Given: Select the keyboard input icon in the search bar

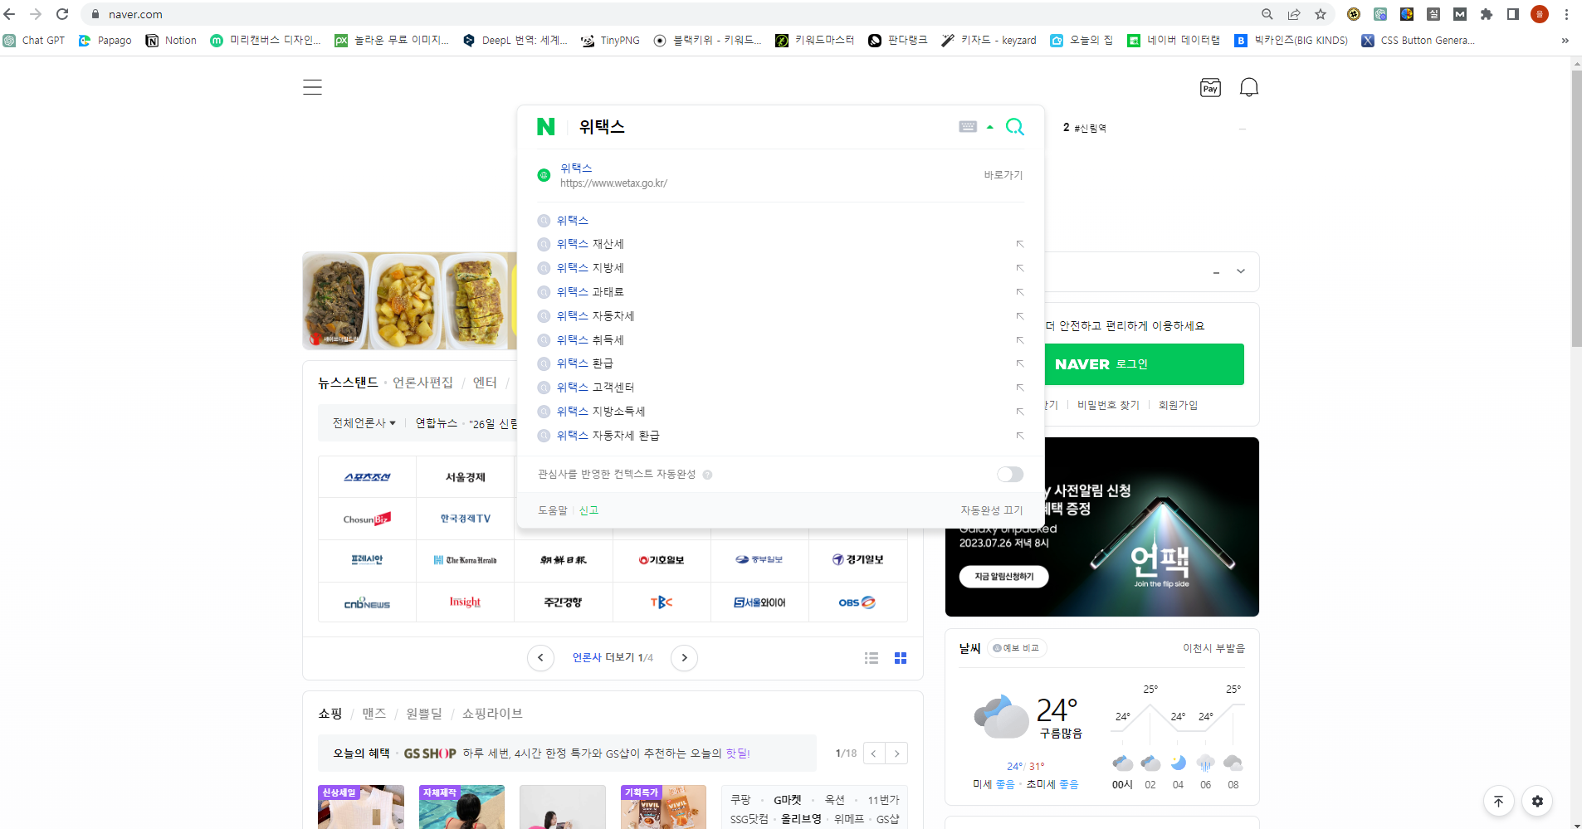Looking at the screenshot, I should (x=968, y=126).
